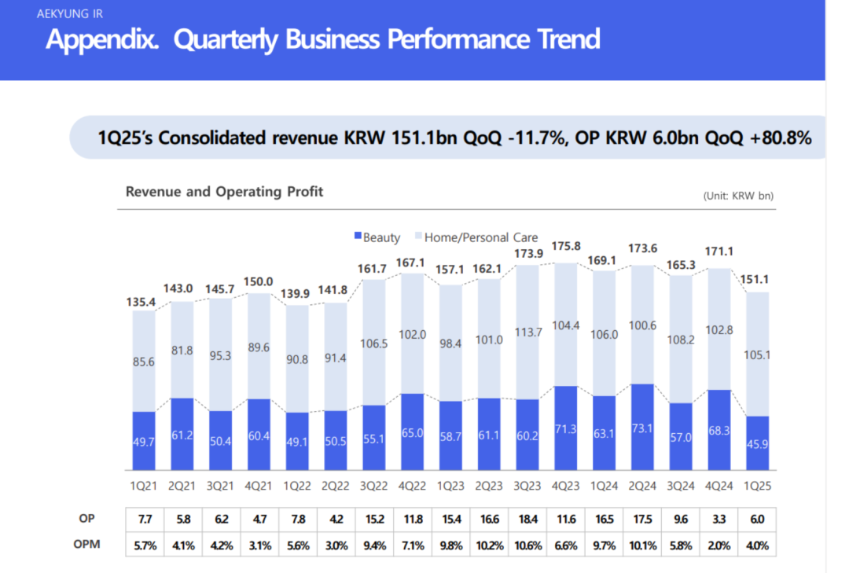Screen dimensions: 849x573
Task: Click the 3Q23 Home/Personal Care segment 113.7
Action: (x=527, y=332)
